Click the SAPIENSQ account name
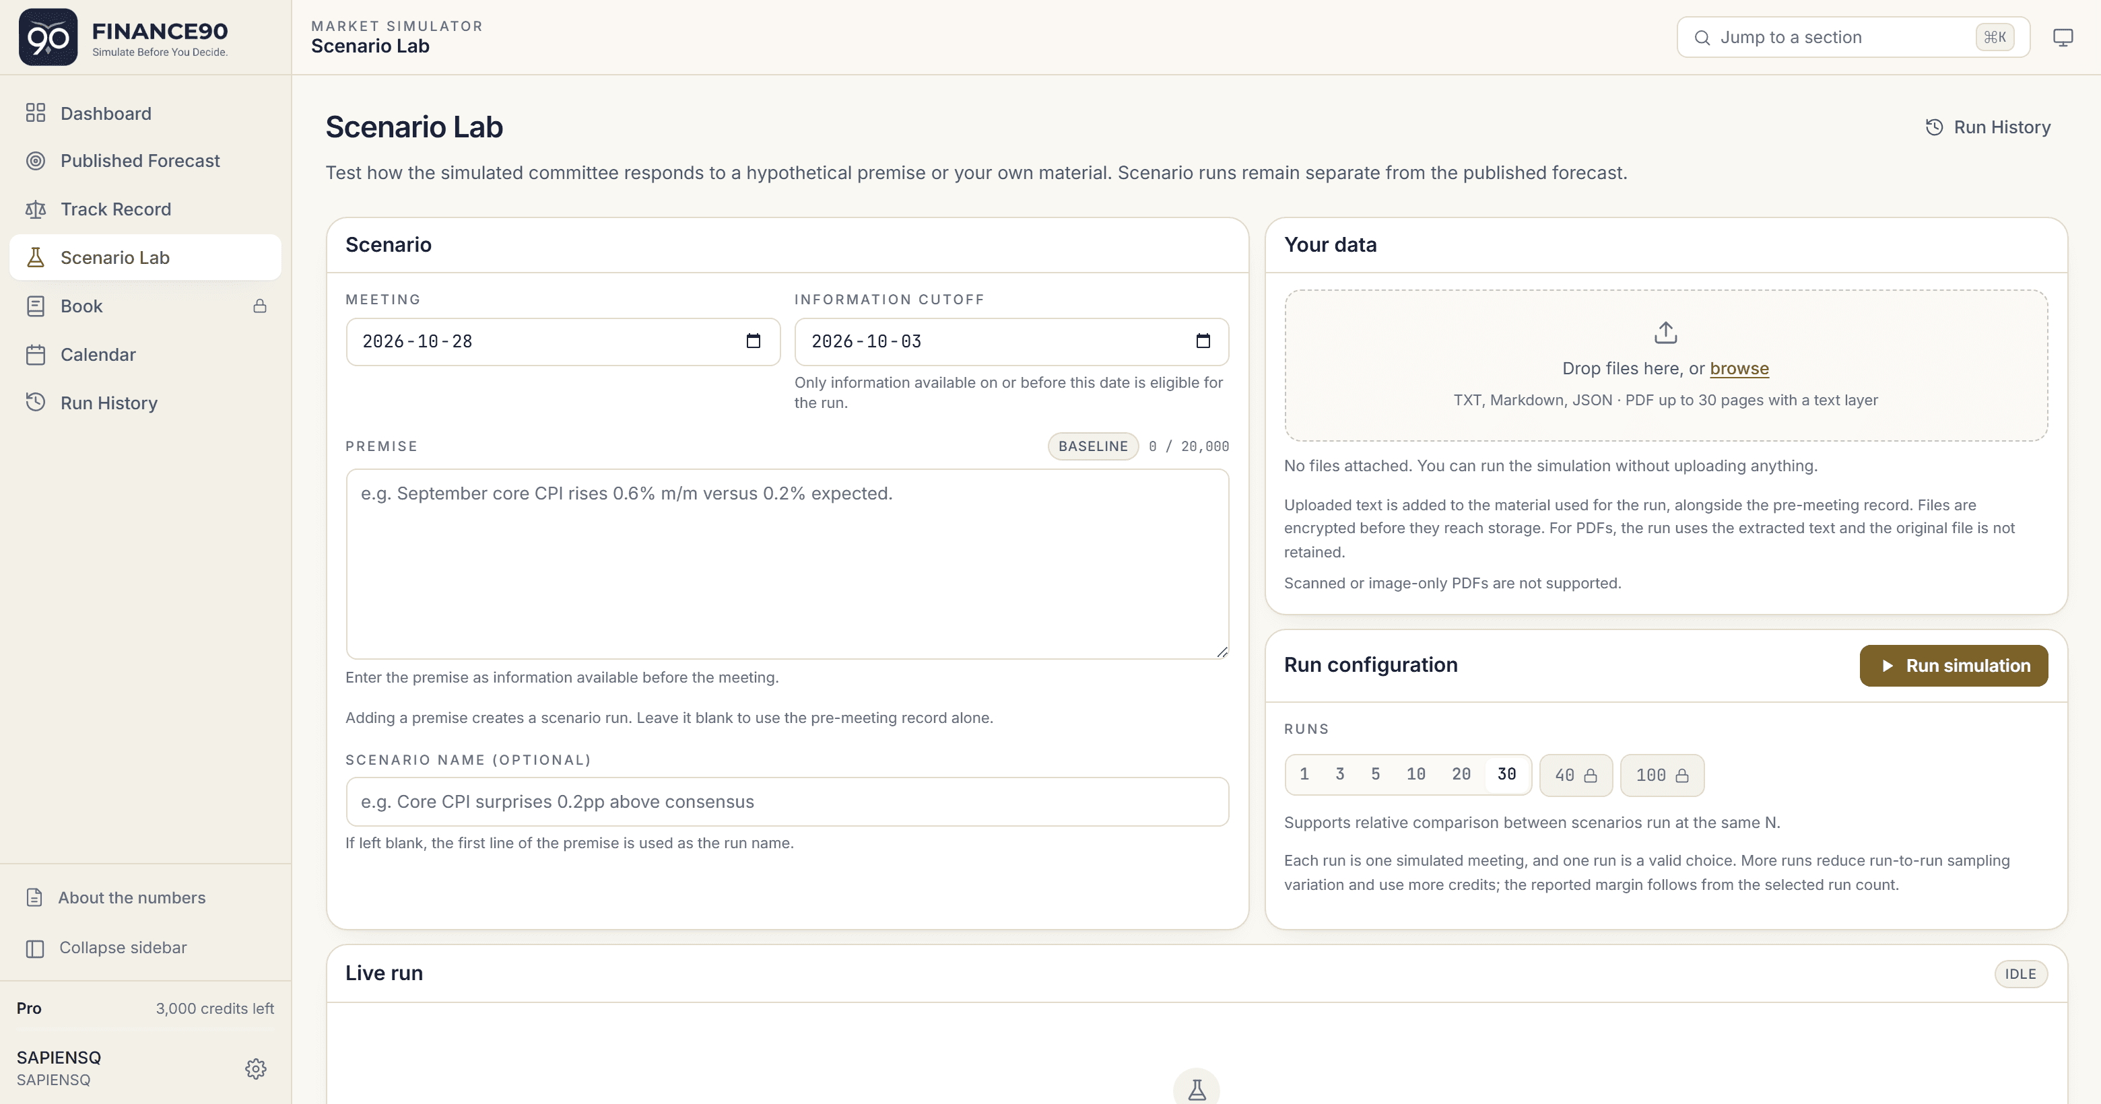2101x1104 pixels. point(59,1058)
